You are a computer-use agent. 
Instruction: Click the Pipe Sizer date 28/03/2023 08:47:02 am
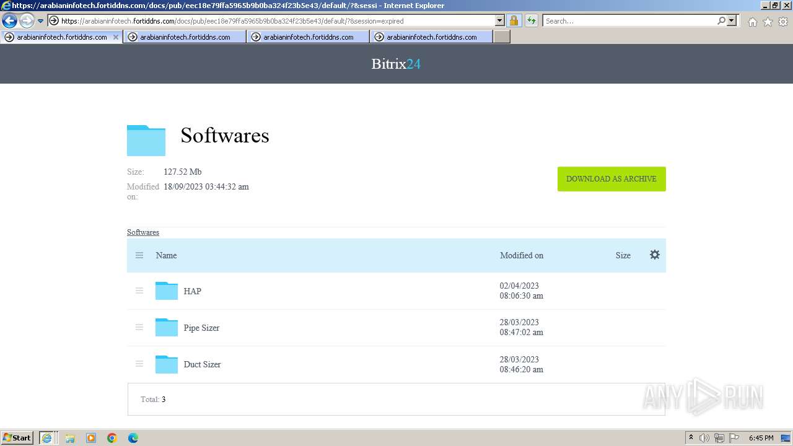coord(522,327)
